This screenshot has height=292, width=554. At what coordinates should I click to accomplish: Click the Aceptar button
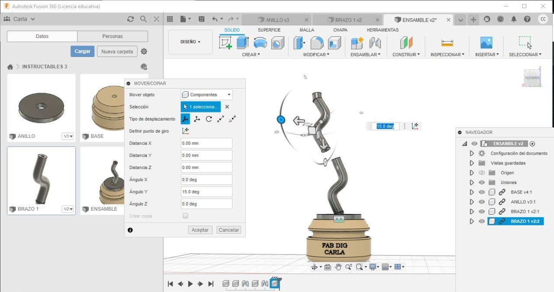click(200, 230)
